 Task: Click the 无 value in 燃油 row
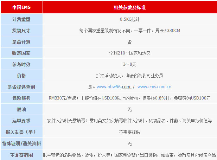coord(129,109)
